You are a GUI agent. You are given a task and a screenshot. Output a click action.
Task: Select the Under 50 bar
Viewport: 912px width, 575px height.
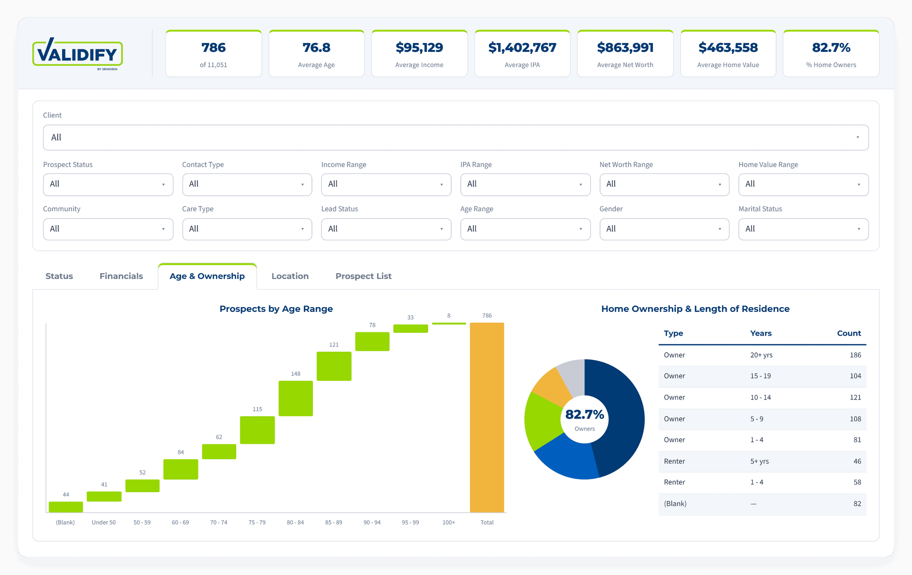tap(104, 497)
